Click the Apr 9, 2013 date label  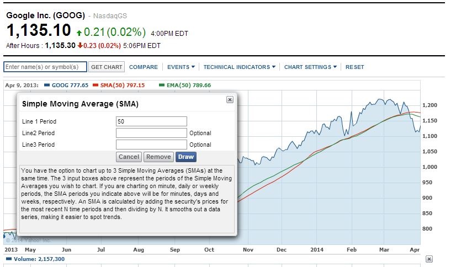click(22, 85)
